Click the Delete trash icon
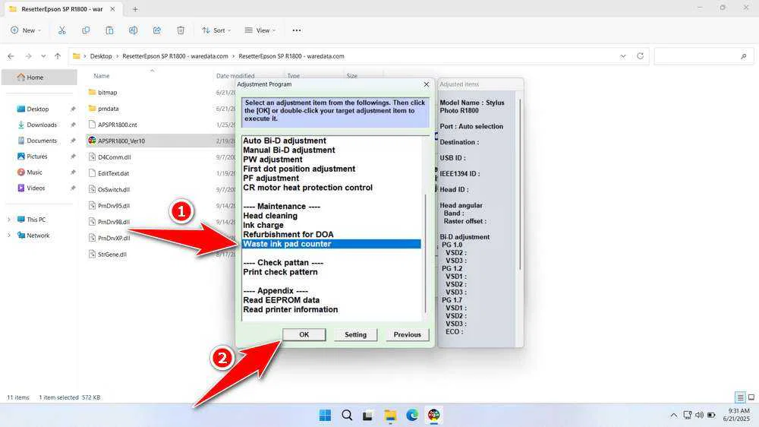This screenshot has width=759, height=427. click(181, 30)
